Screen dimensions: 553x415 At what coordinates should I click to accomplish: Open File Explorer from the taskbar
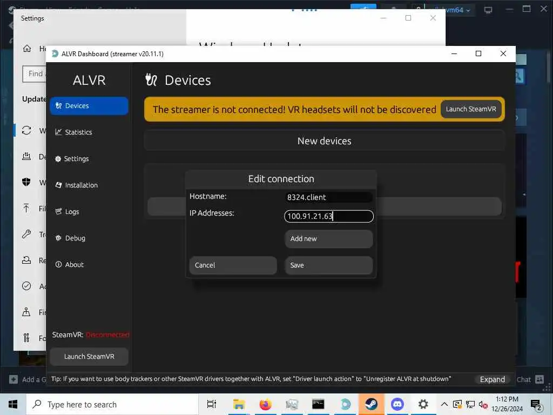tap(239, 404)
